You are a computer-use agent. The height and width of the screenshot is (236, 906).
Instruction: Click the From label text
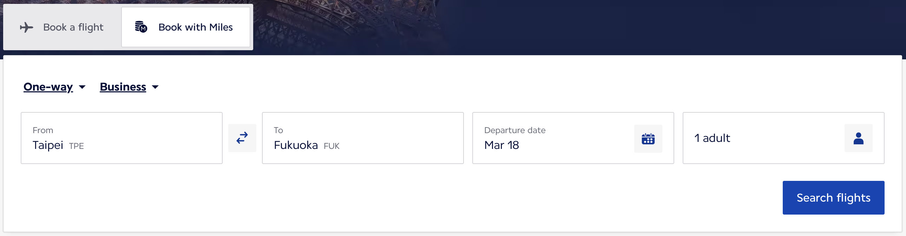pos(43,131)
